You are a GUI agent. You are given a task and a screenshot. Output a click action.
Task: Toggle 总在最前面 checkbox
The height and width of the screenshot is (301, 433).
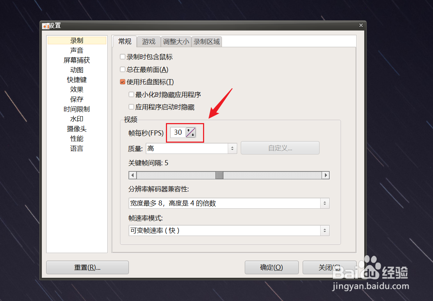tap(123, 69)
